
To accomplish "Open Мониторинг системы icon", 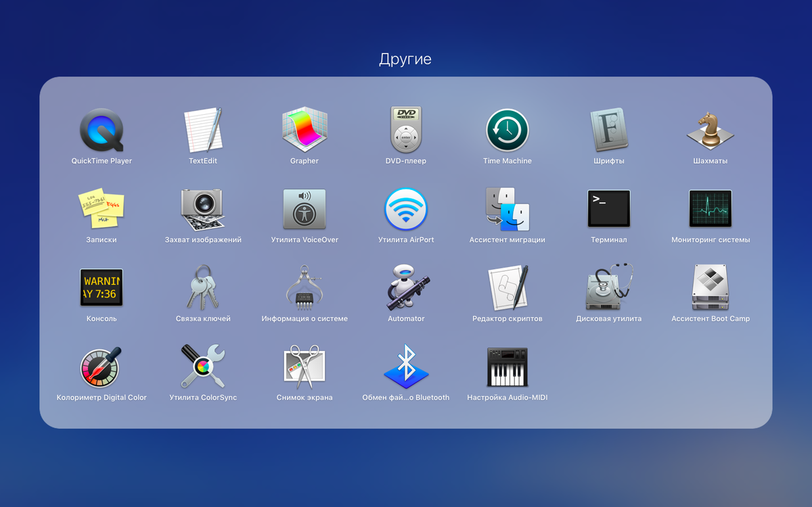I will (x=710, y=208).
